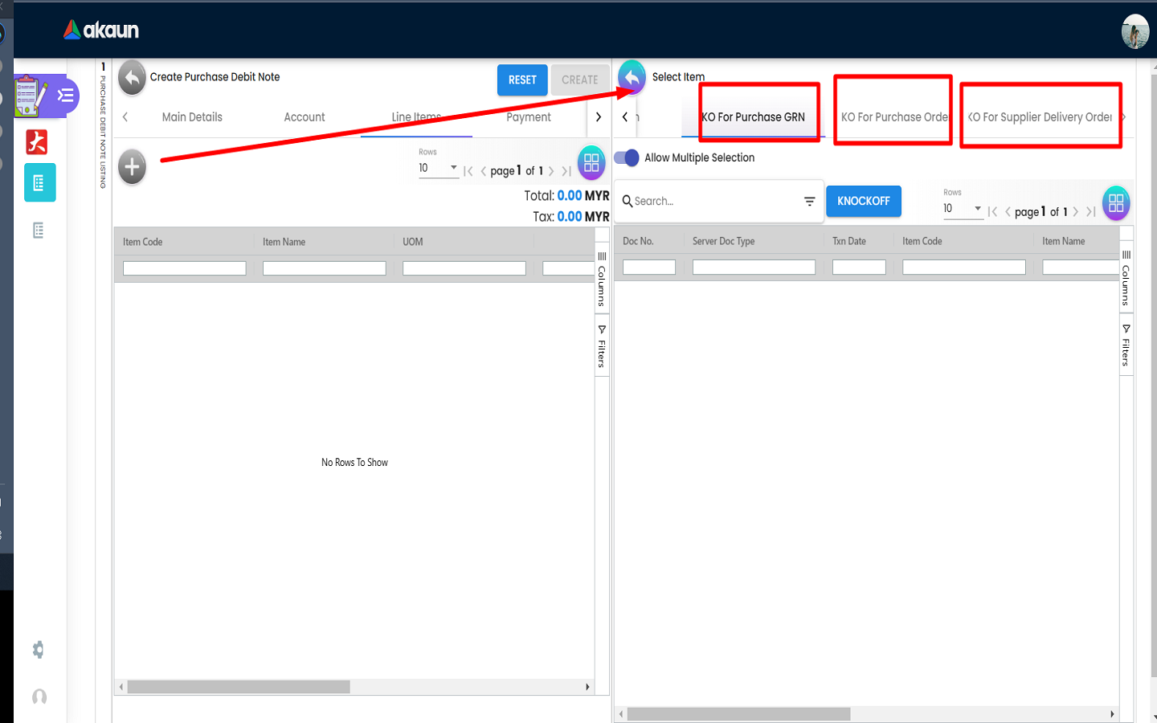Go to the last page in the Select Item grid

(x=1091, y=211)
